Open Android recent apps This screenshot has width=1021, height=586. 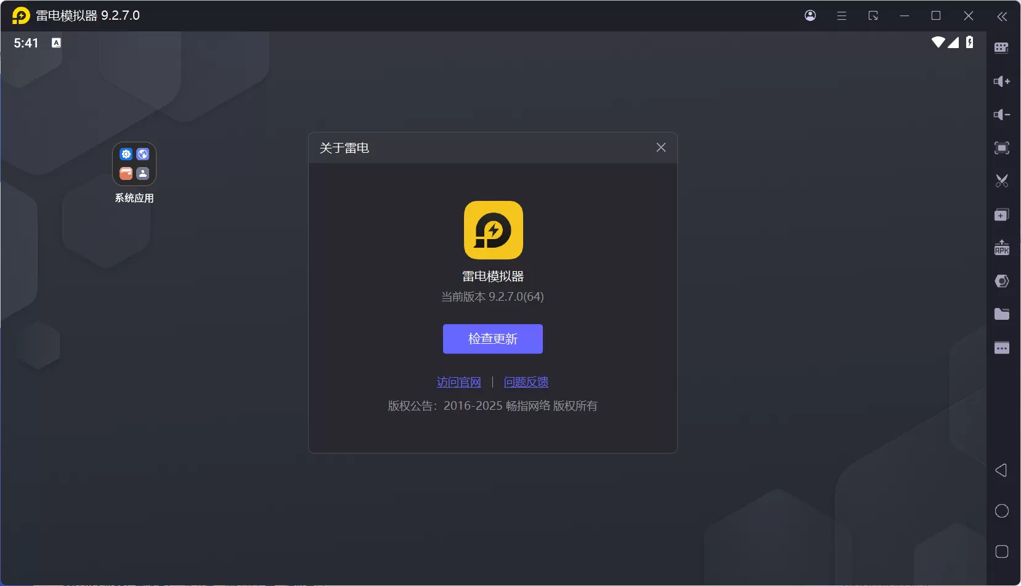click(x=1001, y=551)
